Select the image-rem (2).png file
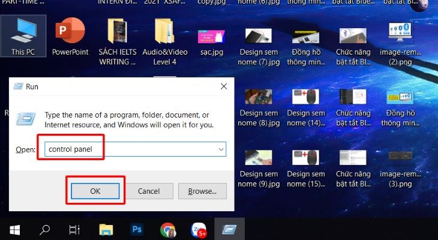The width and height of the screenshot is (438, 240). pyautogui.click(x=400, y=45)
